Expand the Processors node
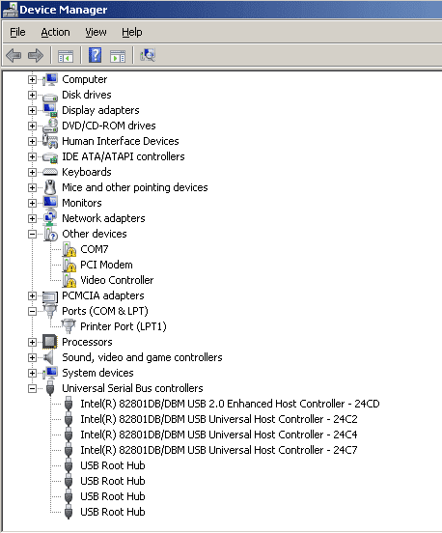Viewport: 442px width, 533px height. pyautogui.click(x=32, y=343)
